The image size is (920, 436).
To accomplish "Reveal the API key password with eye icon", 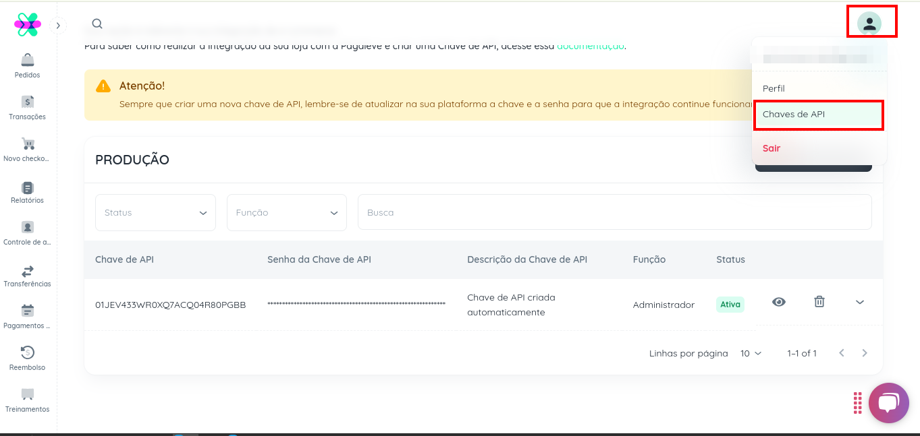I will (779, 302).
